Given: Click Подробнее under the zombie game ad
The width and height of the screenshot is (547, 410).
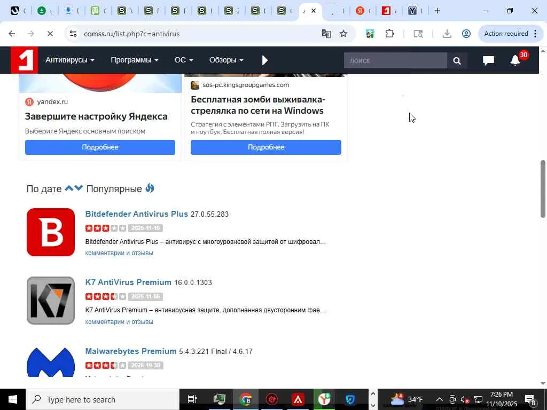Looking at the screenshot, I should click(x=266, y=147).
